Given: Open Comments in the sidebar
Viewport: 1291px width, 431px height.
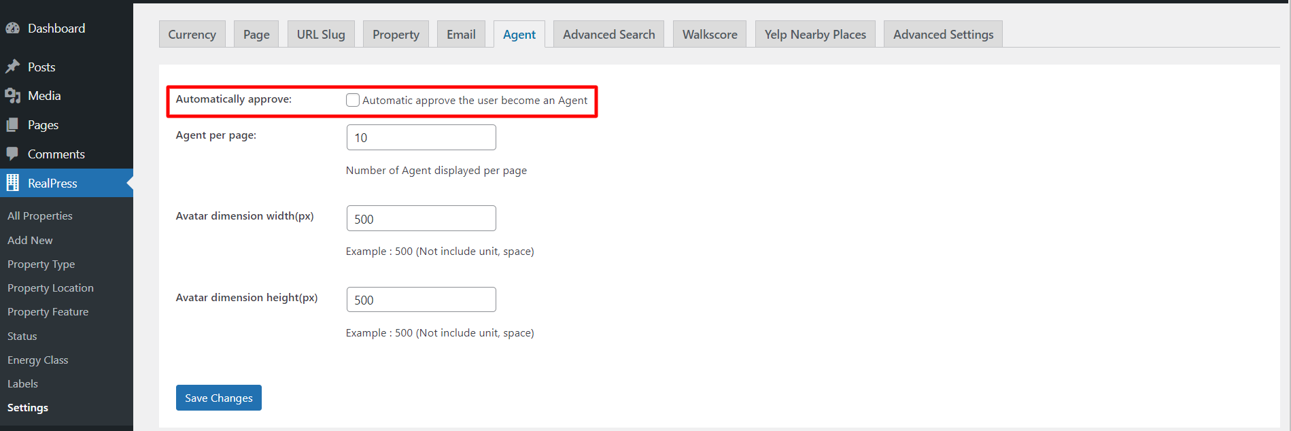Looking at the screenshot, I should coord(67,154).
